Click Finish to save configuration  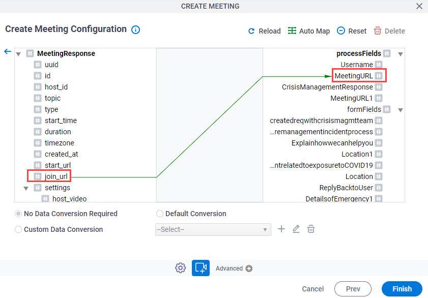click(402, 289)
